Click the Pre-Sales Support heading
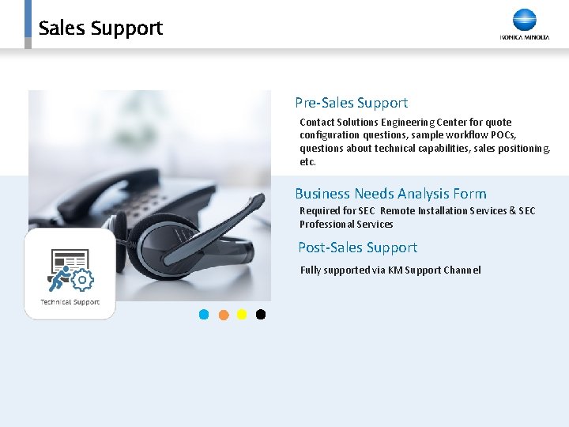 (351, 103)
